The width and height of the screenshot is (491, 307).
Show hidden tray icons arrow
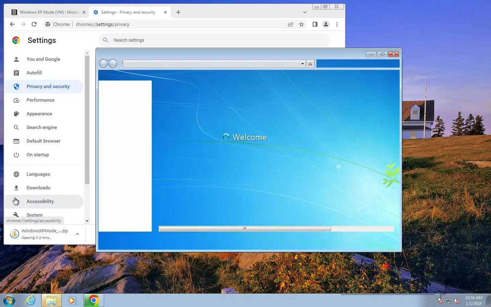point(432,301)
